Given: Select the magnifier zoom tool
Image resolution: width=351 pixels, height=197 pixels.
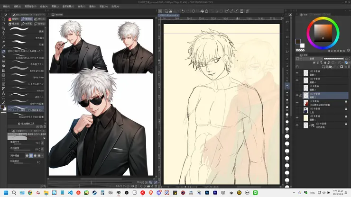Looking at the screenshot, I should pyautogui.click(x=3, y=19).
